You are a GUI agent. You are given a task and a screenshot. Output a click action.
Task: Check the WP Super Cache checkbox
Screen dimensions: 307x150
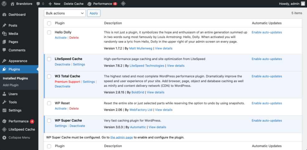49,121
